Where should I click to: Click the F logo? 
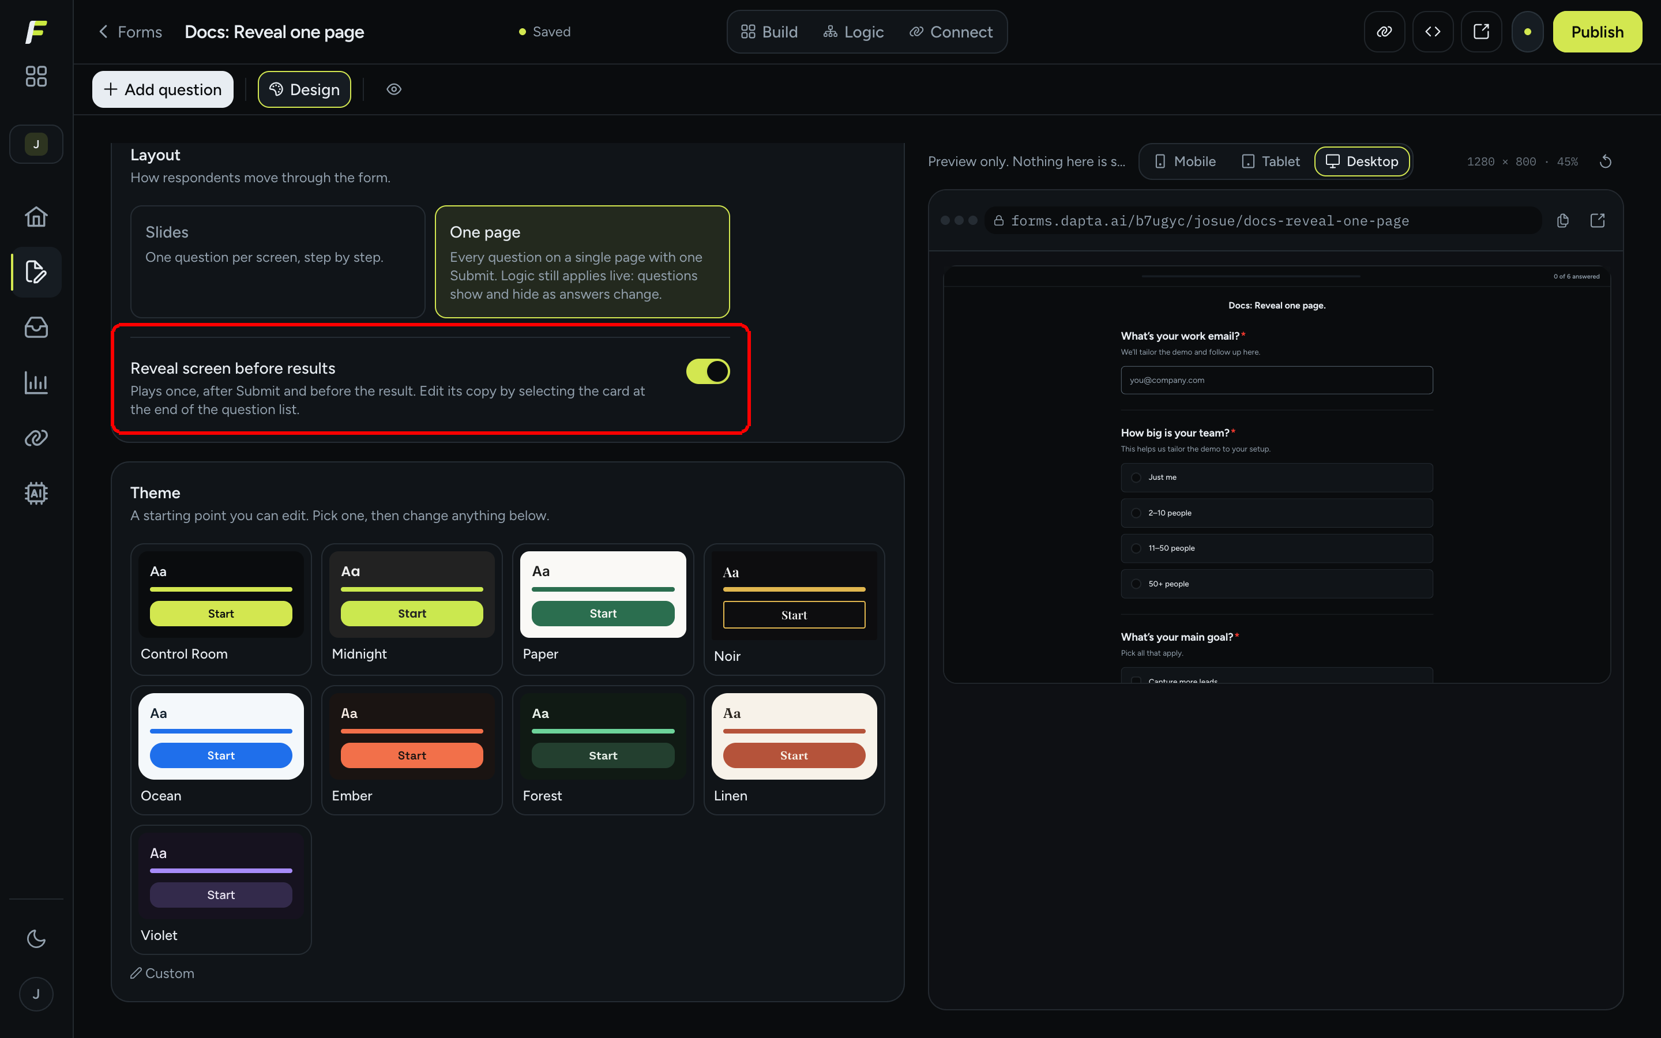coord(36,32)
